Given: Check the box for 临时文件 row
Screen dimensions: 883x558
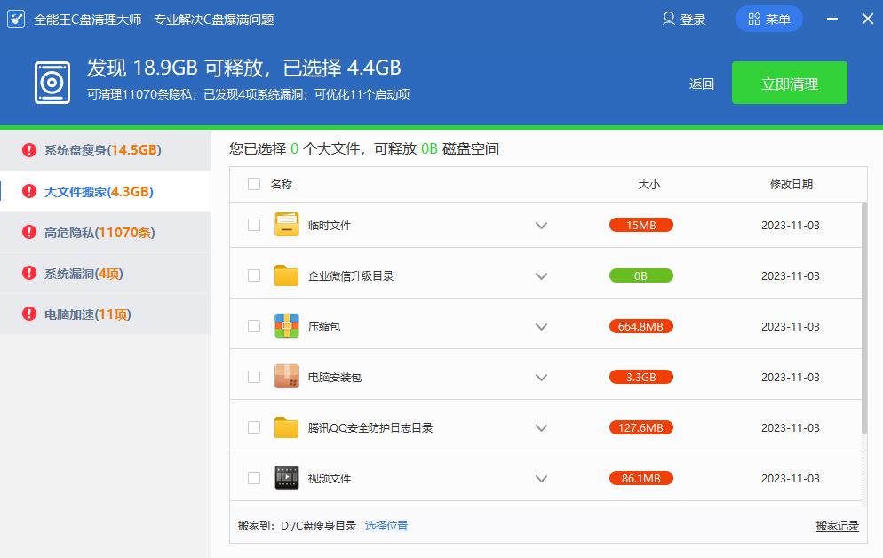Looking at the screenshot, I should [x=254, y=225].
